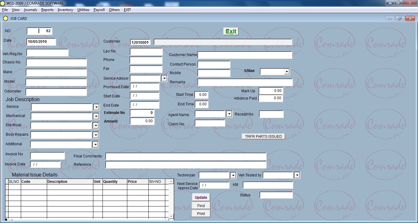
Task: Click the Print button
Action: 201,214
